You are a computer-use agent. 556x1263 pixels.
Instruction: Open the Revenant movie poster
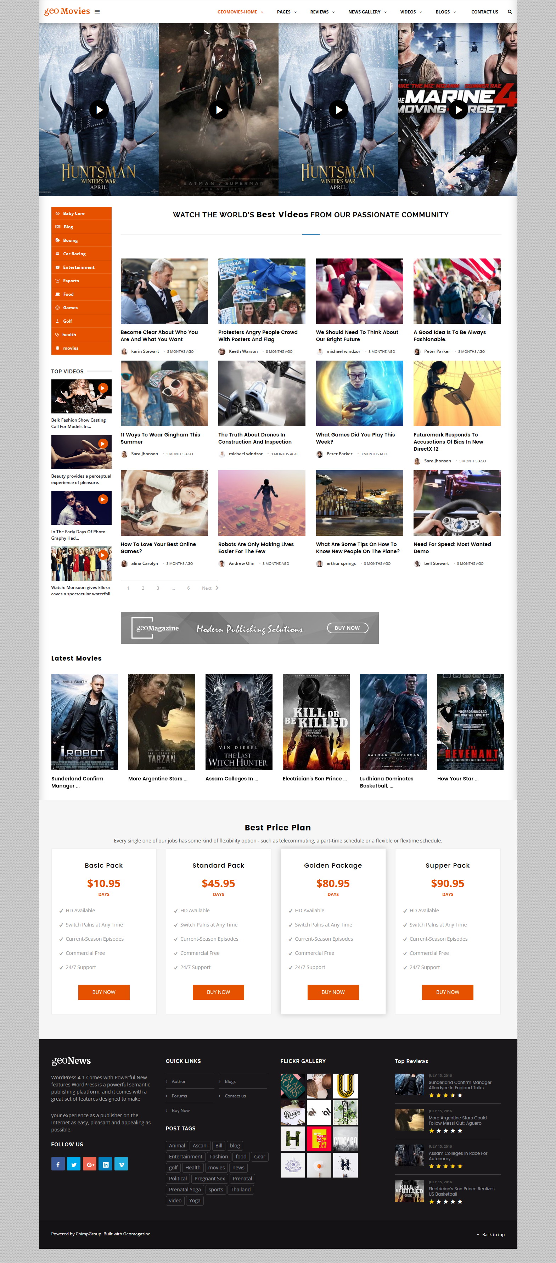[471, 722]
